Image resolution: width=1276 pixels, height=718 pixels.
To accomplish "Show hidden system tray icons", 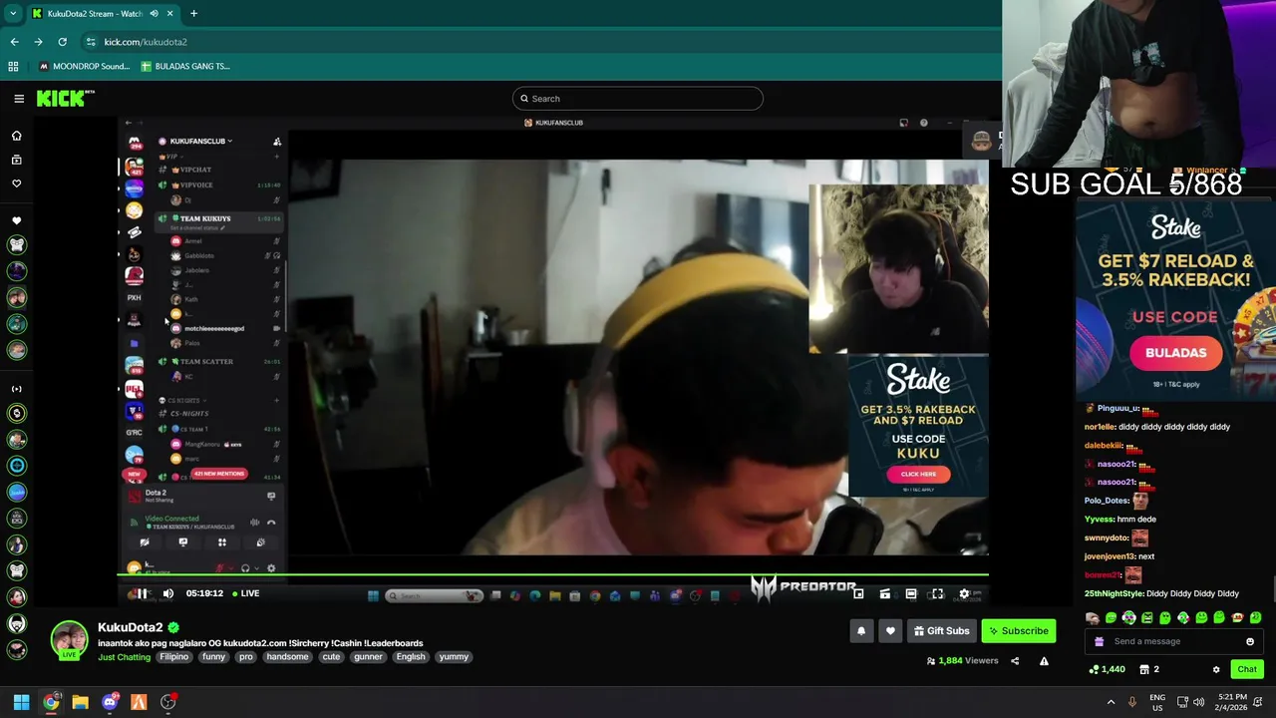I will [x=1111, y=702].
